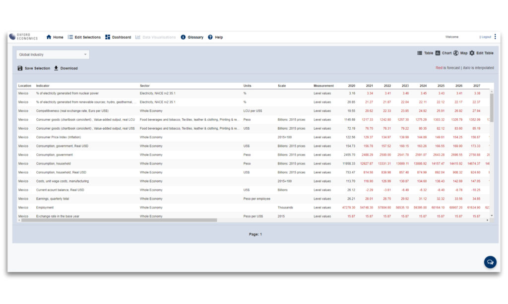Select the Consumption, household row
This screenshot has height=304, width=508.
(254, 164)
